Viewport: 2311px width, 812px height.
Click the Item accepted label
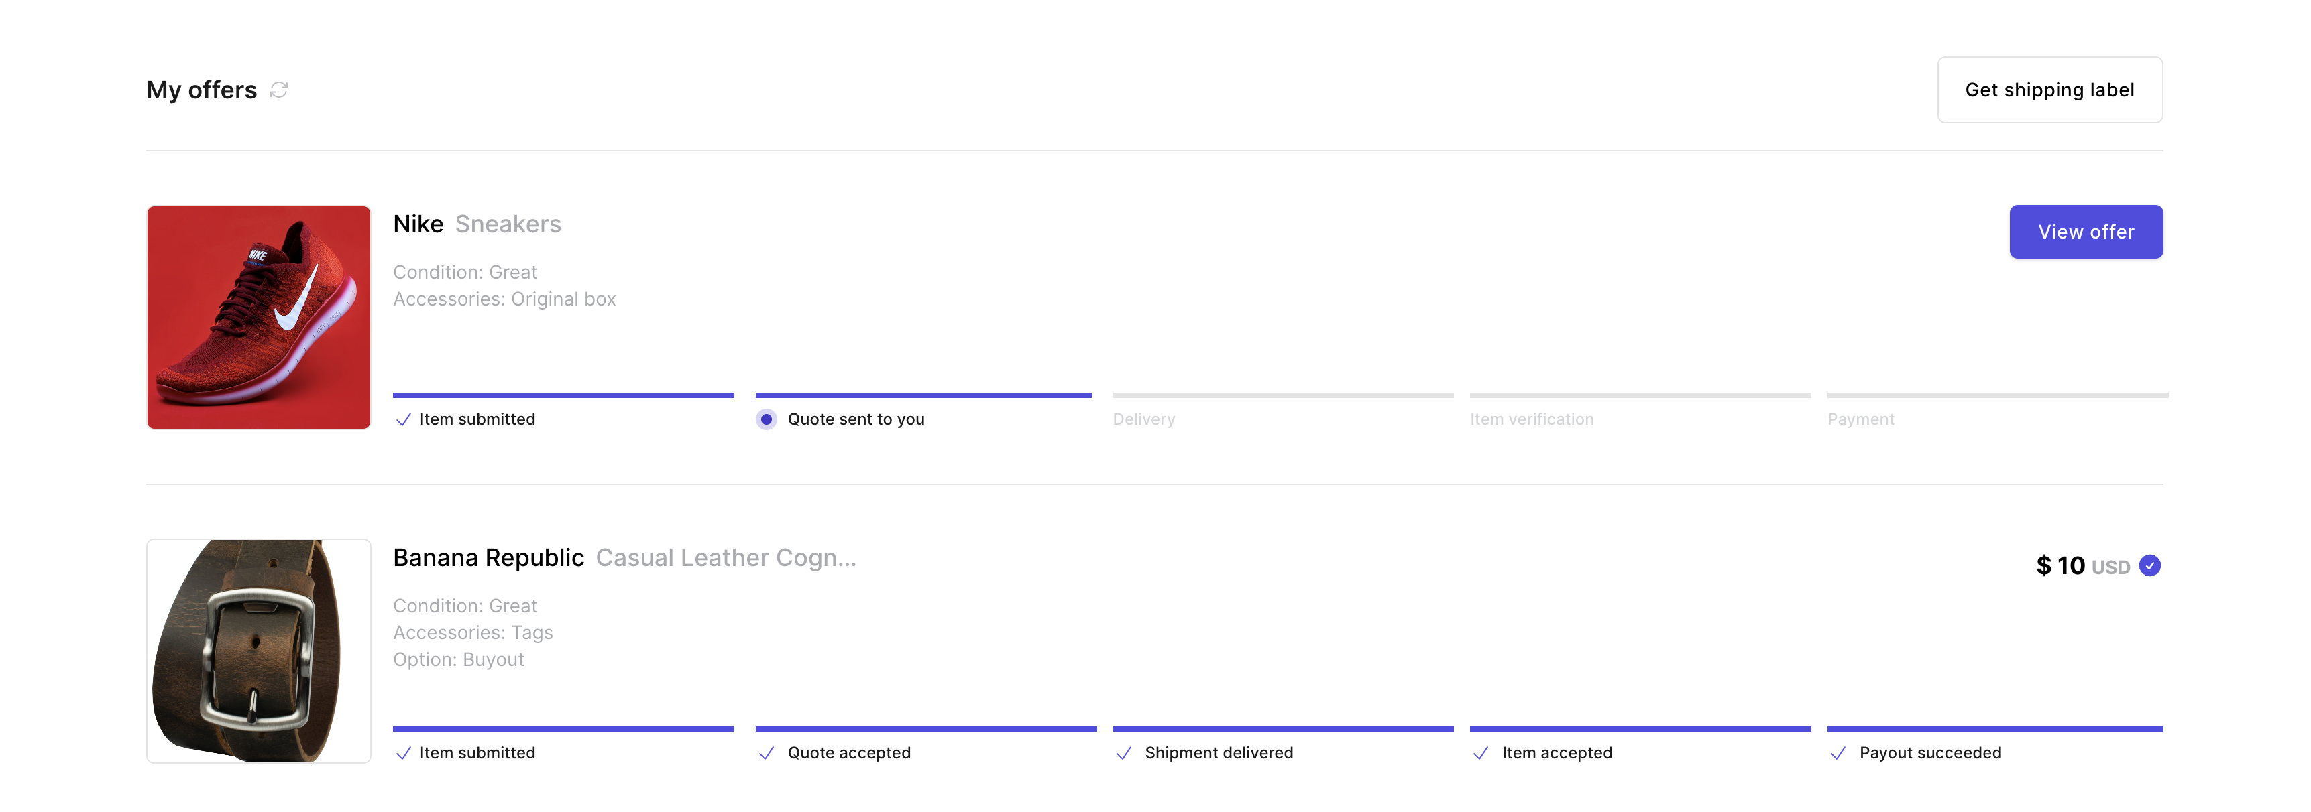coord(1557,753)
